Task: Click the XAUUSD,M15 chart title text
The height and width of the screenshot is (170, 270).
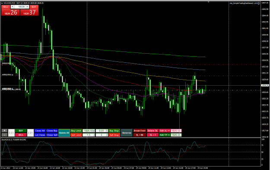Action: click(10, 3)
